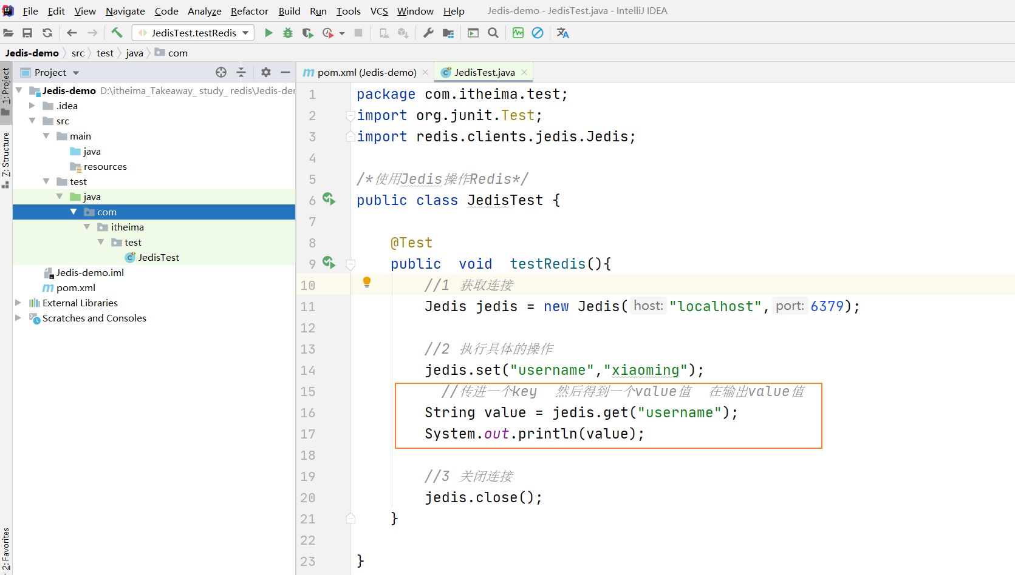Click on "xiaoming" string in line 14
Viewport: 1015px width, 575px height.
tap(646, 370)
